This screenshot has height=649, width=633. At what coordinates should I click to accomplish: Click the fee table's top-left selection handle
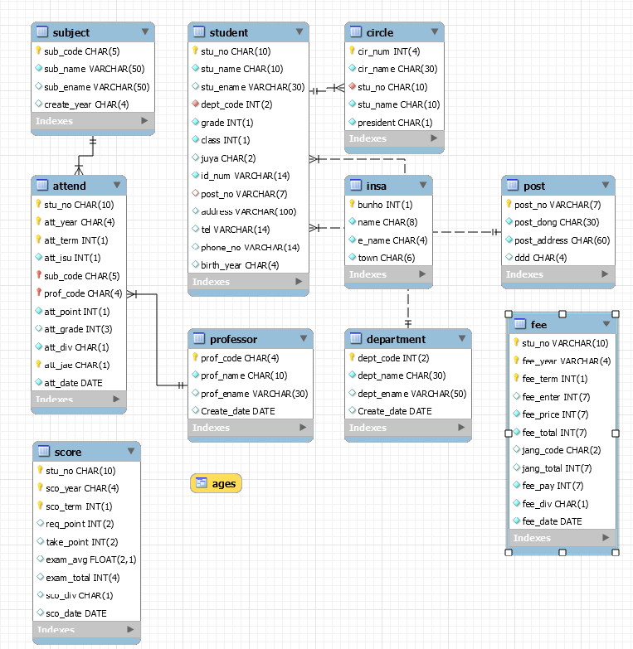(509, 314)
